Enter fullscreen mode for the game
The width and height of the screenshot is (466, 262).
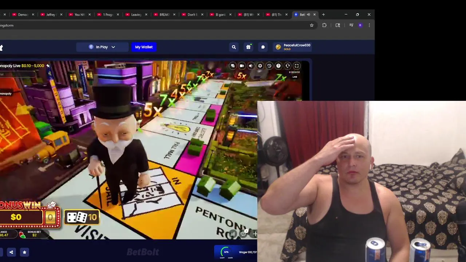pos(297,66)
